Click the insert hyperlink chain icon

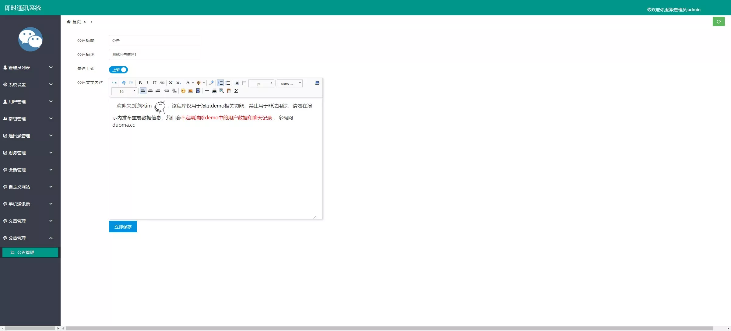pyautogui.click(x=167, y=91)
